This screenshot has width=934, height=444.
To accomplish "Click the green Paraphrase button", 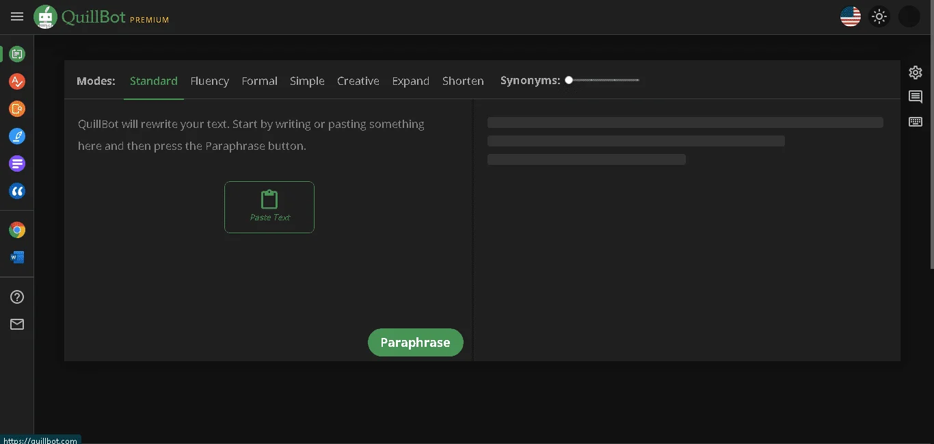I will tap(416, 343).
